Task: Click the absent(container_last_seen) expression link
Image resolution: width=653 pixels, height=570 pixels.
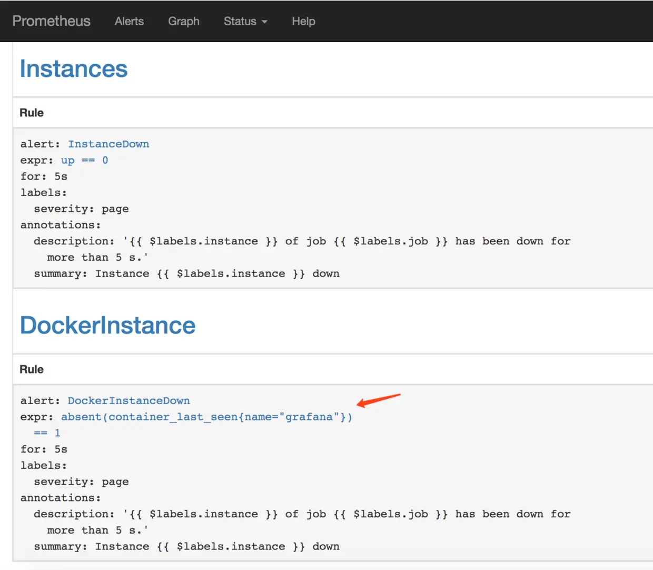Action: (x=206, y=417)
